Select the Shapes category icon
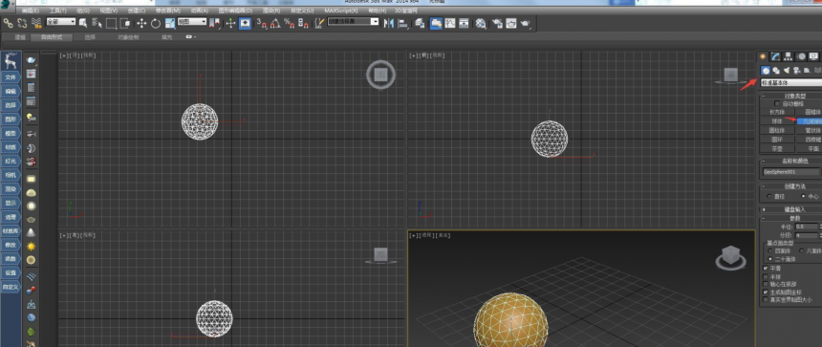This screenshot has width=822, height=347. (x=776, y=70)
